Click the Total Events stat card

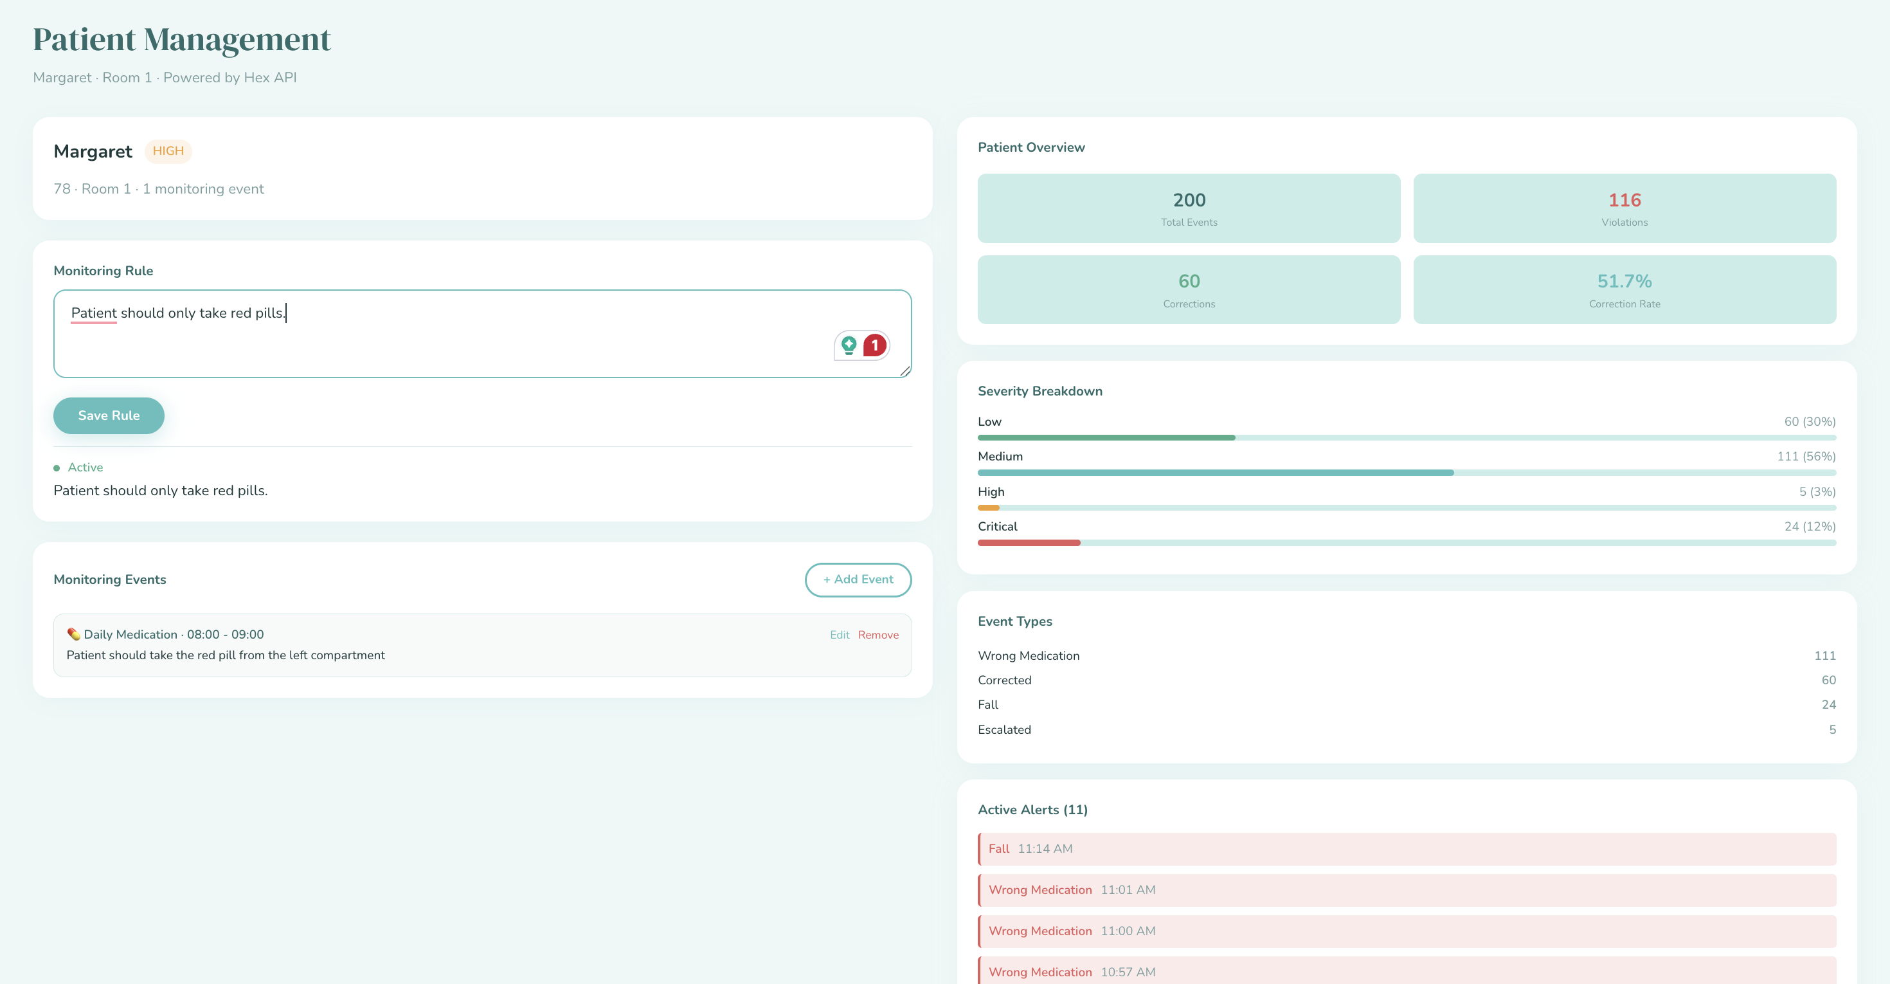point(1189,208)
